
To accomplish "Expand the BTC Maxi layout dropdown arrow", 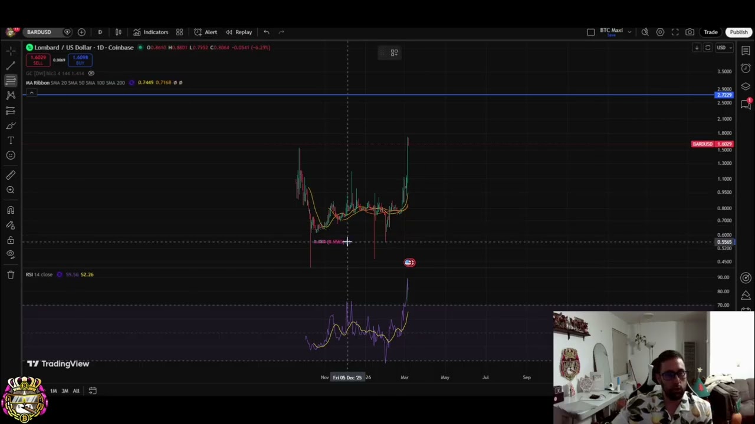I will click(629, 32).
